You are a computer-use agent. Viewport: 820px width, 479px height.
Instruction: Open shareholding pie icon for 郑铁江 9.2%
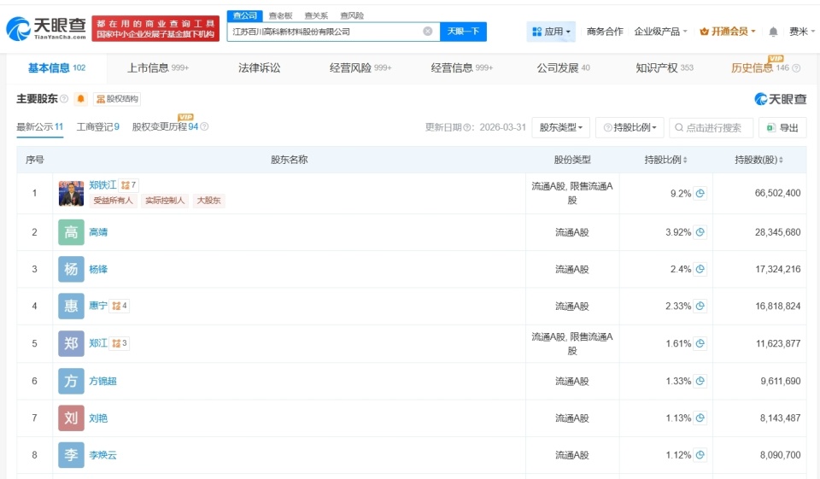(x=700, y=193)
